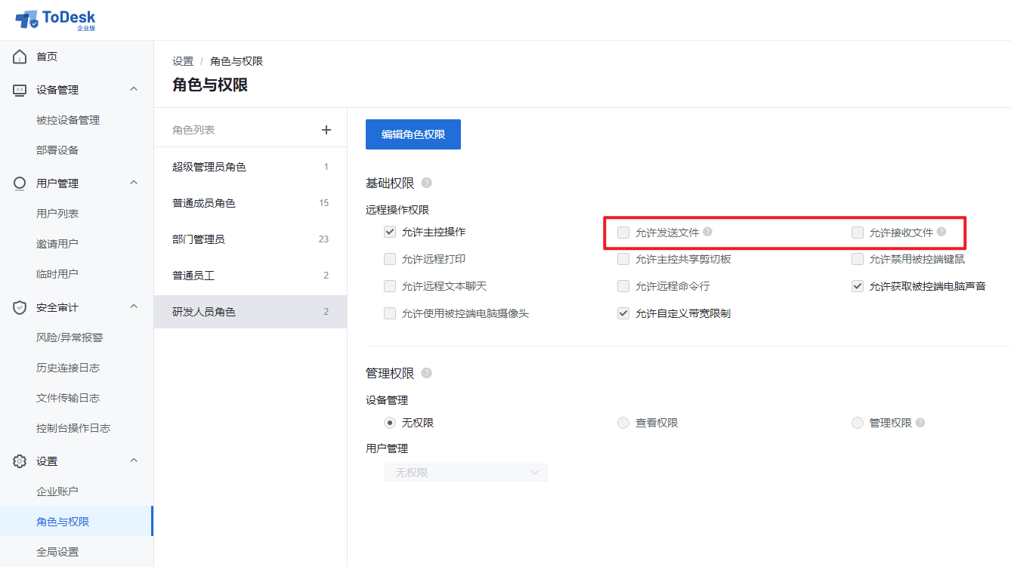
Task: Select the 普通员工 role row
Action: click(250, 276)
